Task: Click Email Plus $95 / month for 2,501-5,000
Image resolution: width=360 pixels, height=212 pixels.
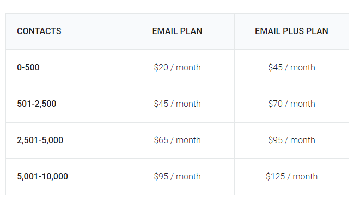Action: [291, 140]
